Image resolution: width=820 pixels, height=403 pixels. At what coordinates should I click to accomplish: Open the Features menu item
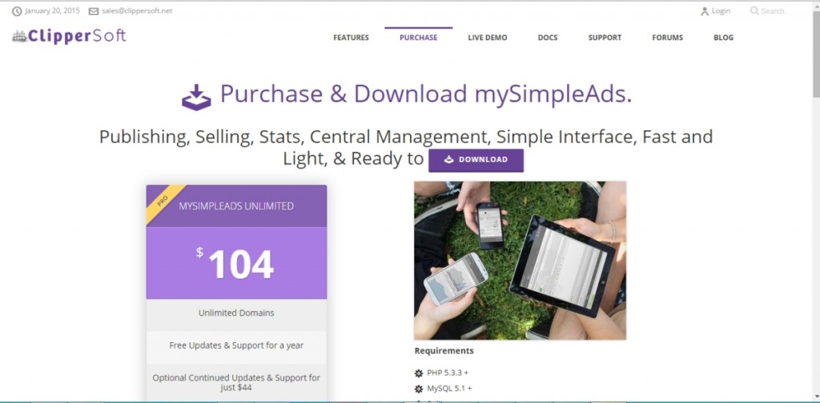pos(351,38)
